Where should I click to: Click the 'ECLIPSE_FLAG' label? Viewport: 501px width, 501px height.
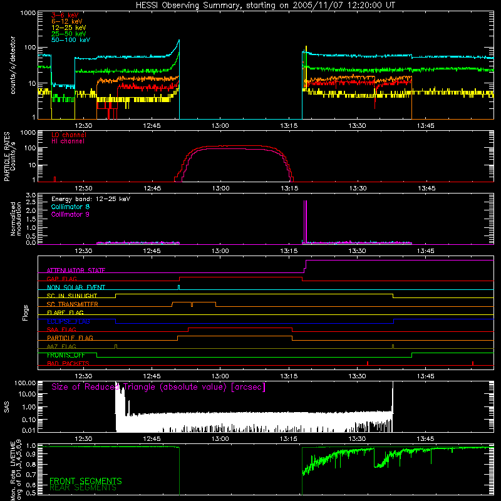(x=68, y=321)
